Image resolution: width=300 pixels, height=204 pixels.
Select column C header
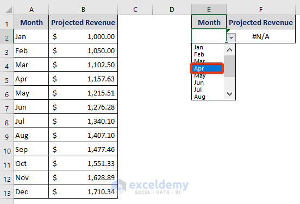(x=135, y=10)
